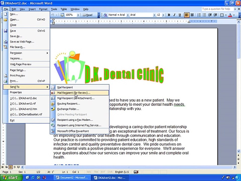
Task: Choose Mail Recipient (for Review)
Action: point(80,93)
